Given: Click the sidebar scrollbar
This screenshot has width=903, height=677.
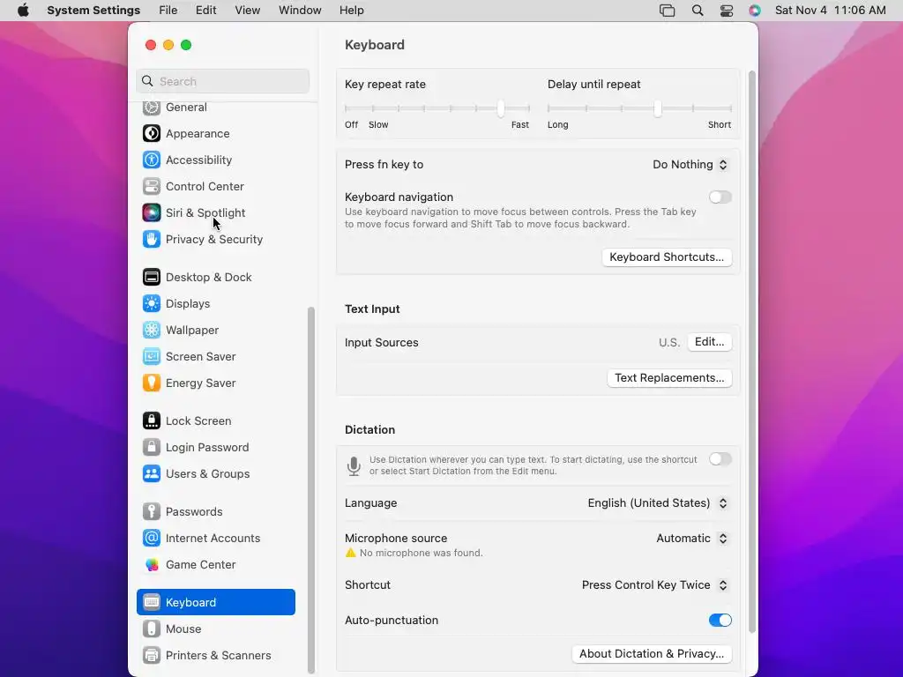Looking at the screenshot, I should [311, 490].
